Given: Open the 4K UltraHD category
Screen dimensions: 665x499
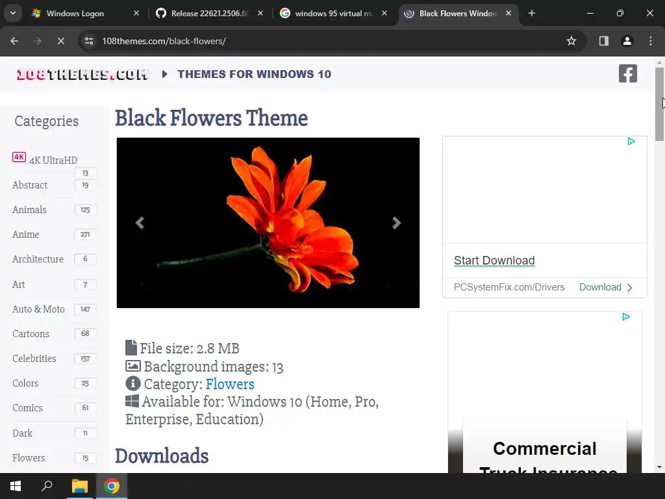Looking at the screenshot, I should (53, 160).
